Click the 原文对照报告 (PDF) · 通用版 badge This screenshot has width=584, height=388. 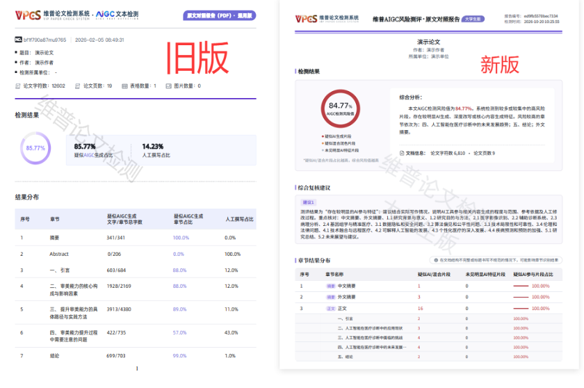pos(220,15)
